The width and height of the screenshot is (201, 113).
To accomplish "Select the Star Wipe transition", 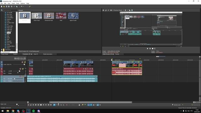I will (9, 43).
